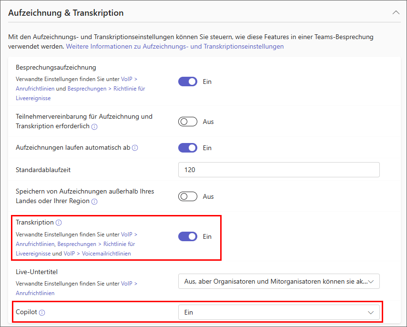Viewport: 407px width, 327px height.
Task: Enable Speichern von Aufzeichnungen außerhalb Ihres Landes
Action: point(188,196)
